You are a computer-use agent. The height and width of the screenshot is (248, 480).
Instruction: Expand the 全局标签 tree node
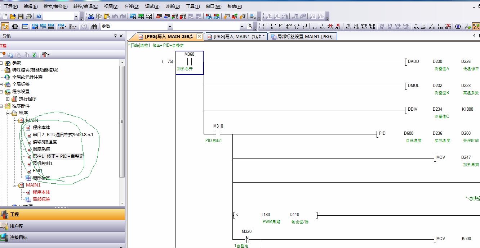pos(1,84)
